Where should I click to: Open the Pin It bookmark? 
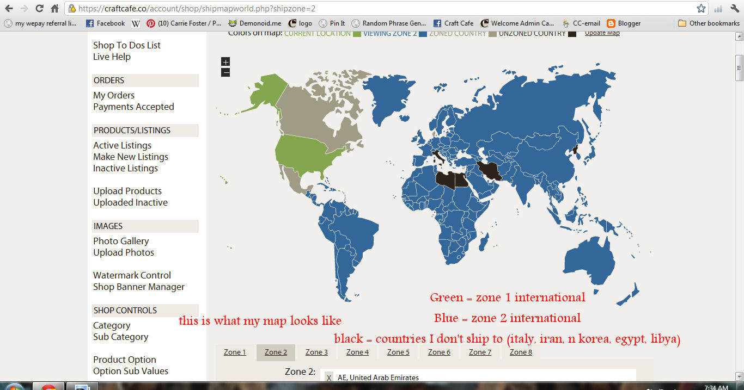332,23
